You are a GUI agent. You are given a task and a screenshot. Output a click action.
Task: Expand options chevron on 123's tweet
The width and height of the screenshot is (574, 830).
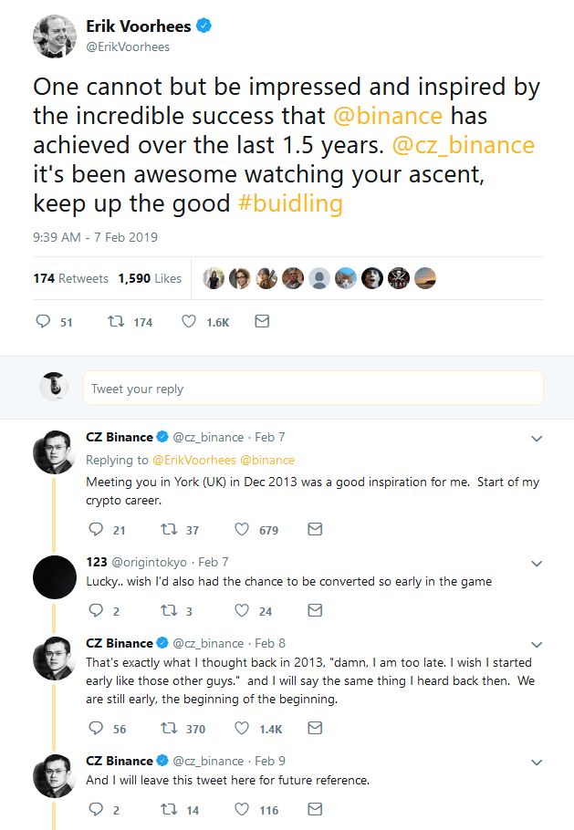point(537,563)
